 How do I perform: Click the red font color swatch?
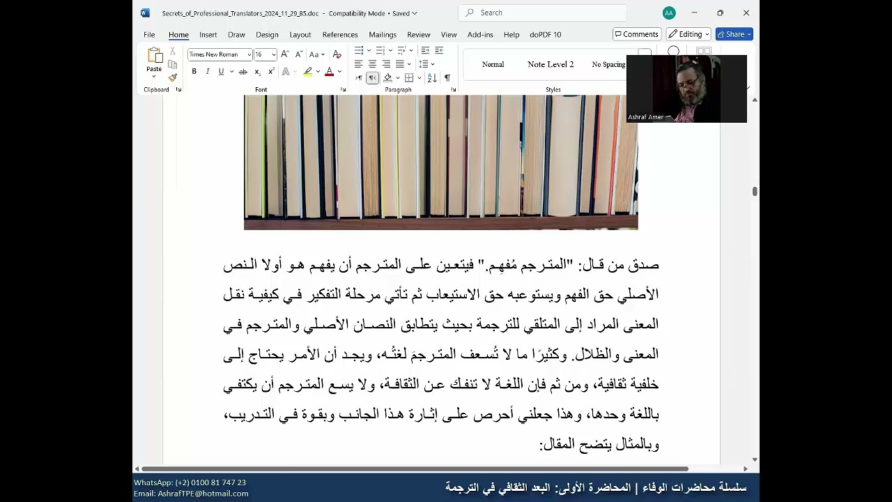[330, 72]
